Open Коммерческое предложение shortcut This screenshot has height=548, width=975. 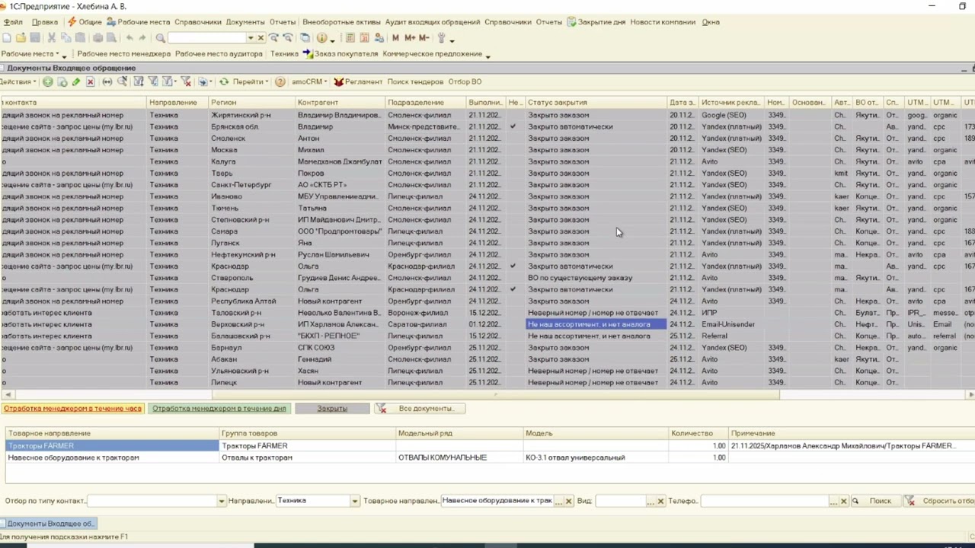pyautogui.click(x=433, y=54)
